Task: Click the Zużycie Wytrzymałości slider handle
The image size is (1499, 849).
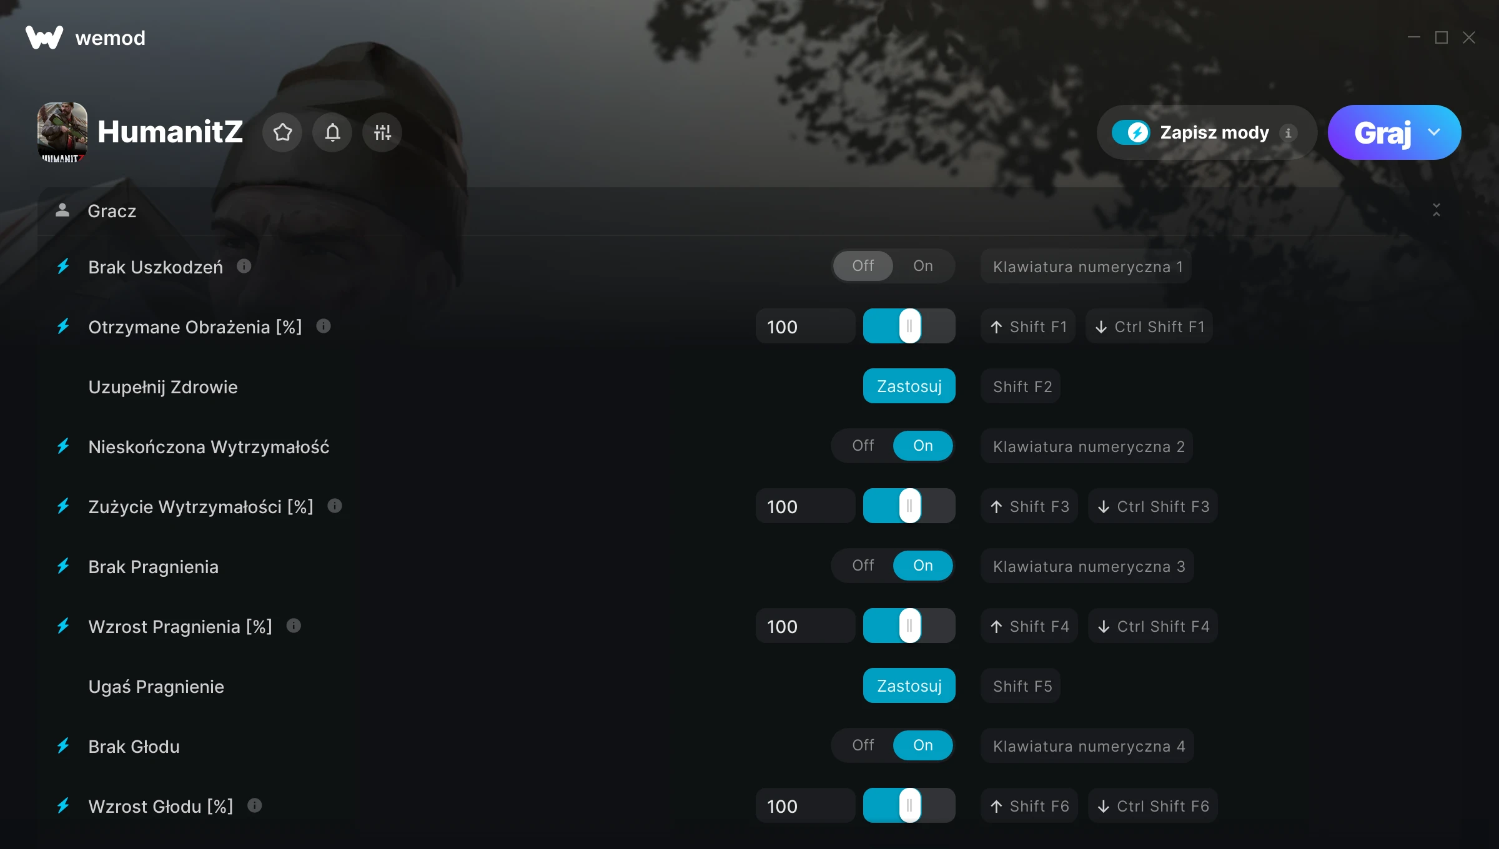Action: 910,506
